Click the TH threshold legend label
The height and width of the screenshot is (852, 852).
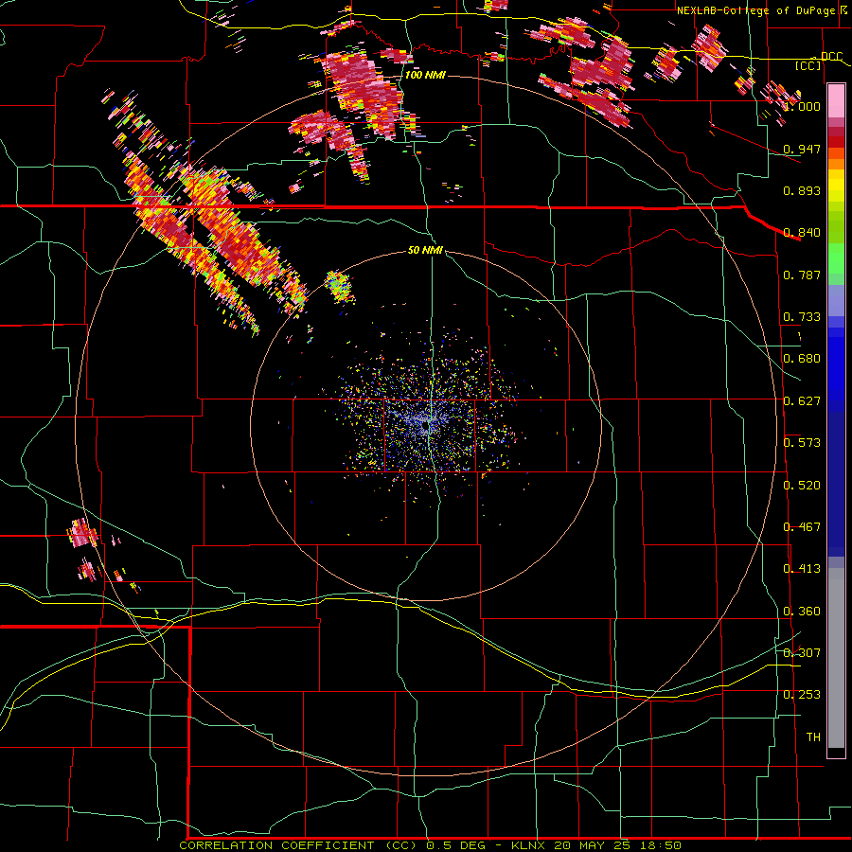[813, 737]
